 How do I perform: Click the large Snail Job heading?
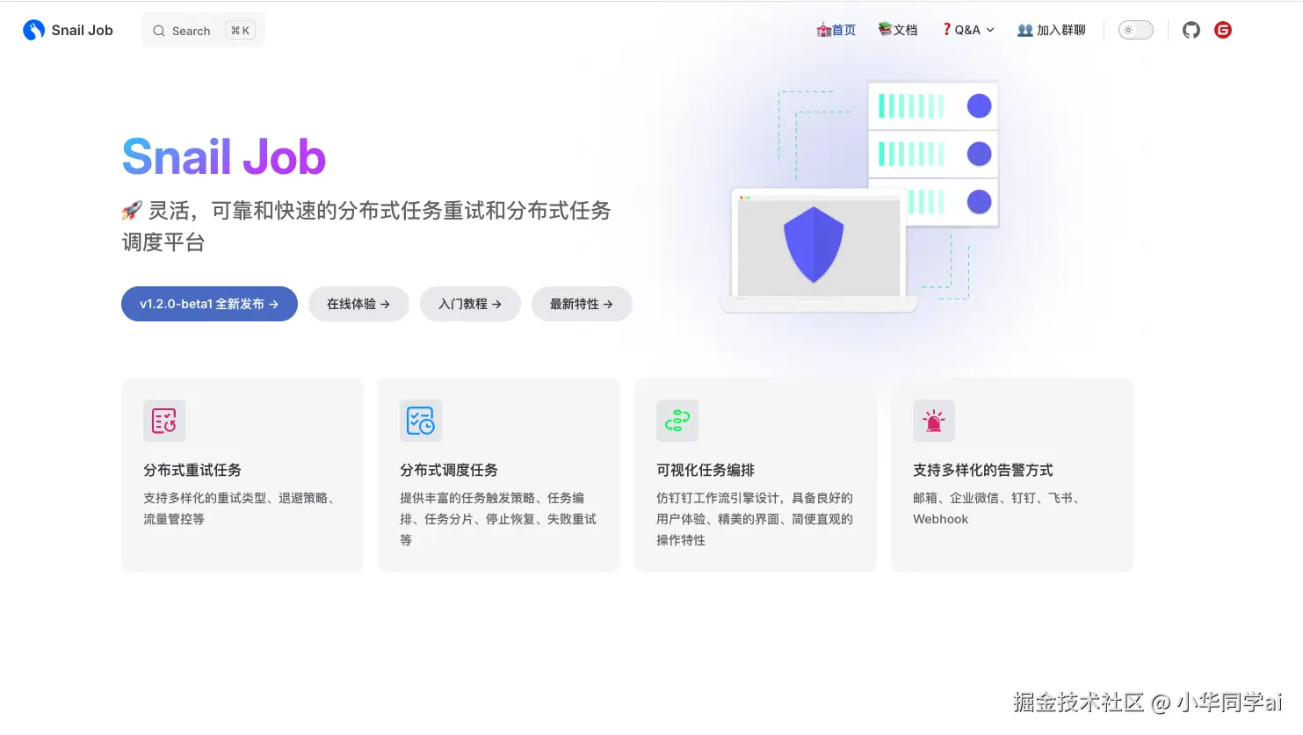(x=224, y=157)
